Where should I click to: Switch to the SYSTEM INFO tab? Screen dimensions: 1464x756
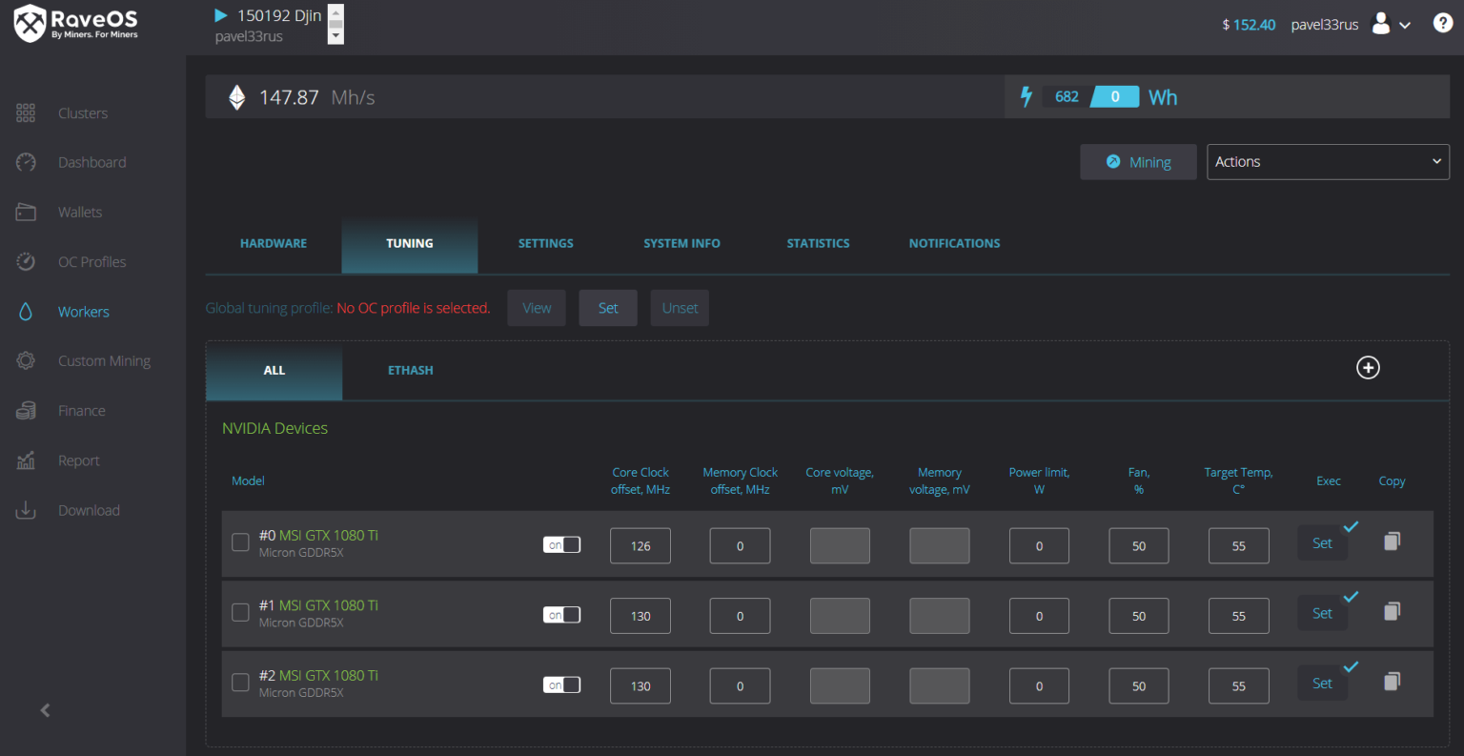(x=681, y=244)
